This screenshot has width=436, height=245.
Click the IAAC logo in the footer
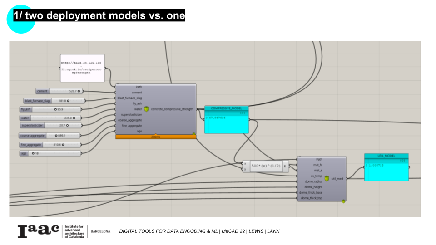pyautogui.click(x=39, y=231)
